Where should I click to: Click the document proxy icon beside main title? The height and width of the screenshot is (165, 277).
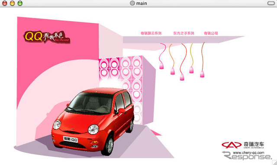[x=132, y=3]
